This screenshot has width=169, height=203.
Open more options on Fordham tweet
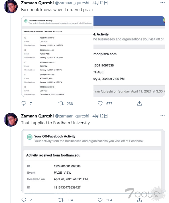(162, 116)
